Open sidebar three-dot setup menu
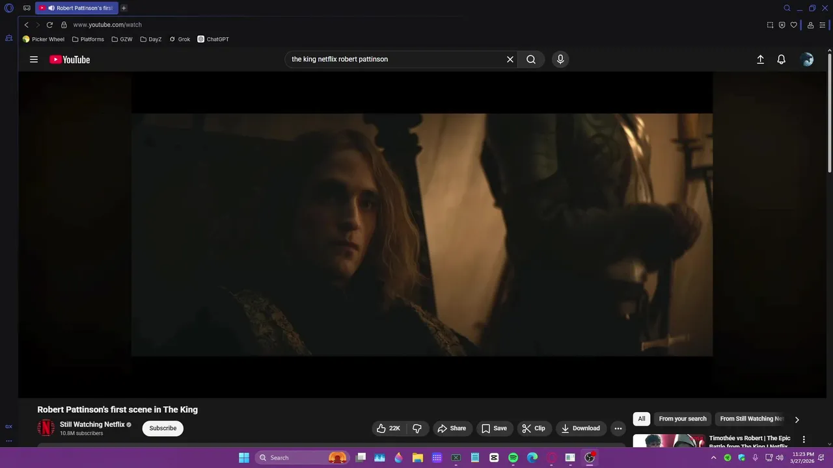This screenshot has width=833, height=468. tap(8, 441)
